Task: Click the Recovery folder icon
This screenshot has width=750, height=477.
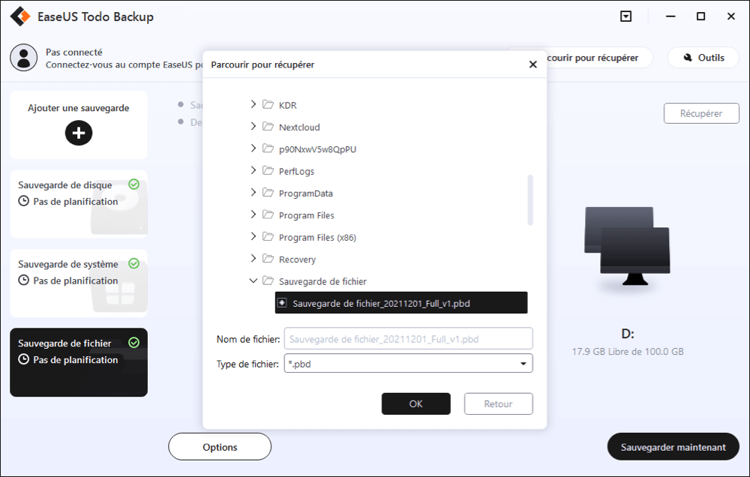Action: pos(268,258)
